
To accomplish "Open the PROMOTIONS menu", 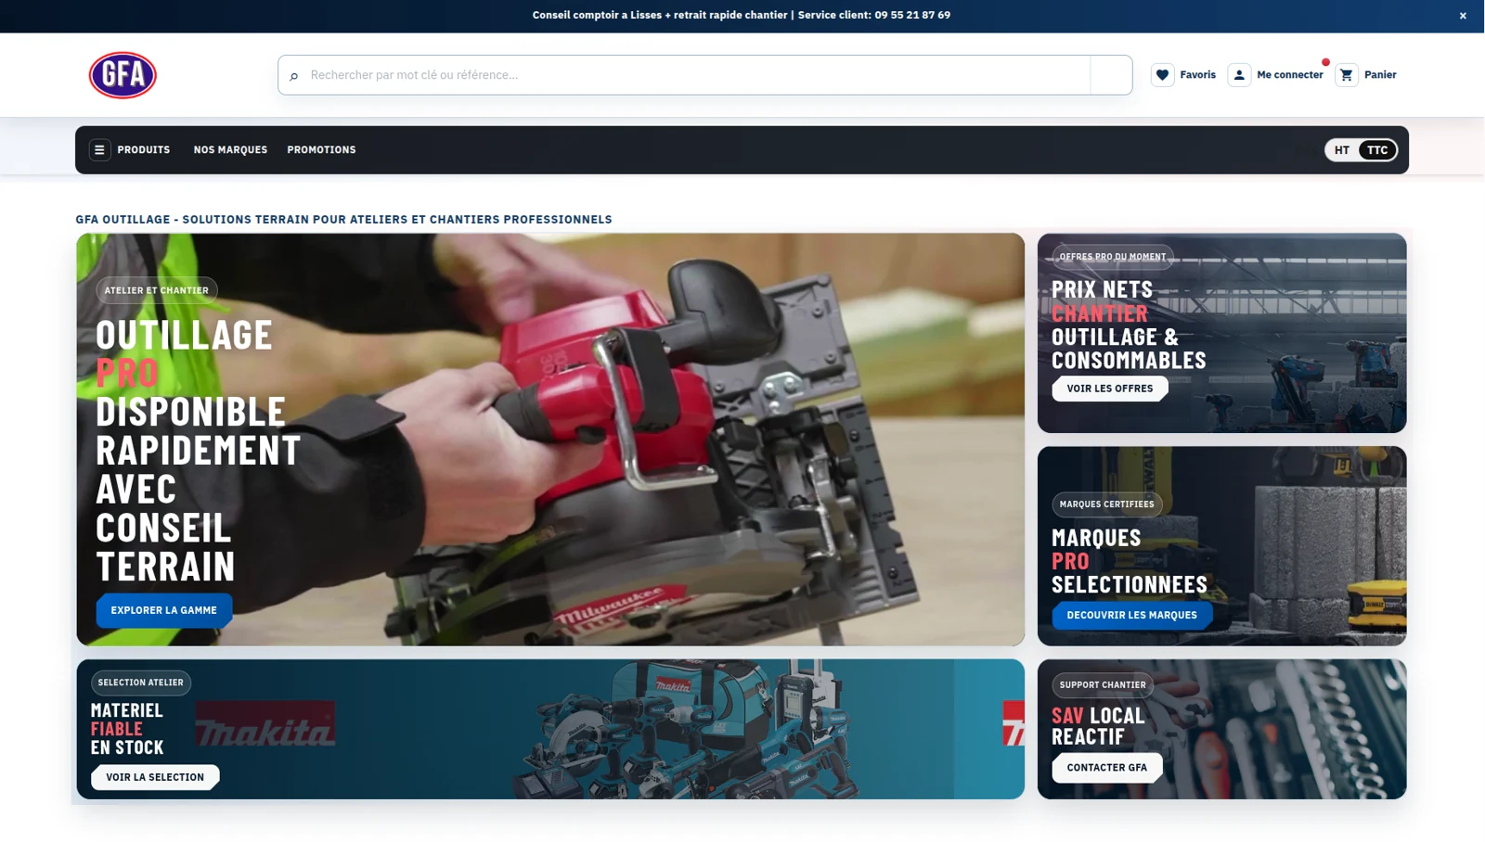I will 321,150.
